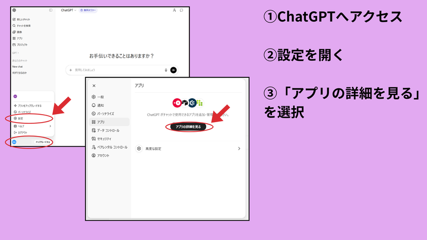Open the 高度な設定 row
This screenshot has width=427, height=240.
pos(188,149)
